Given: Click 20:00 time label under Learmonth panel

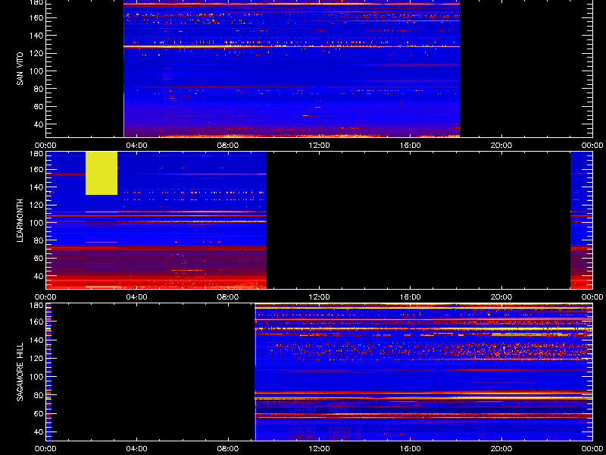Looking at the screenshot, I should [x=501, y=297].
